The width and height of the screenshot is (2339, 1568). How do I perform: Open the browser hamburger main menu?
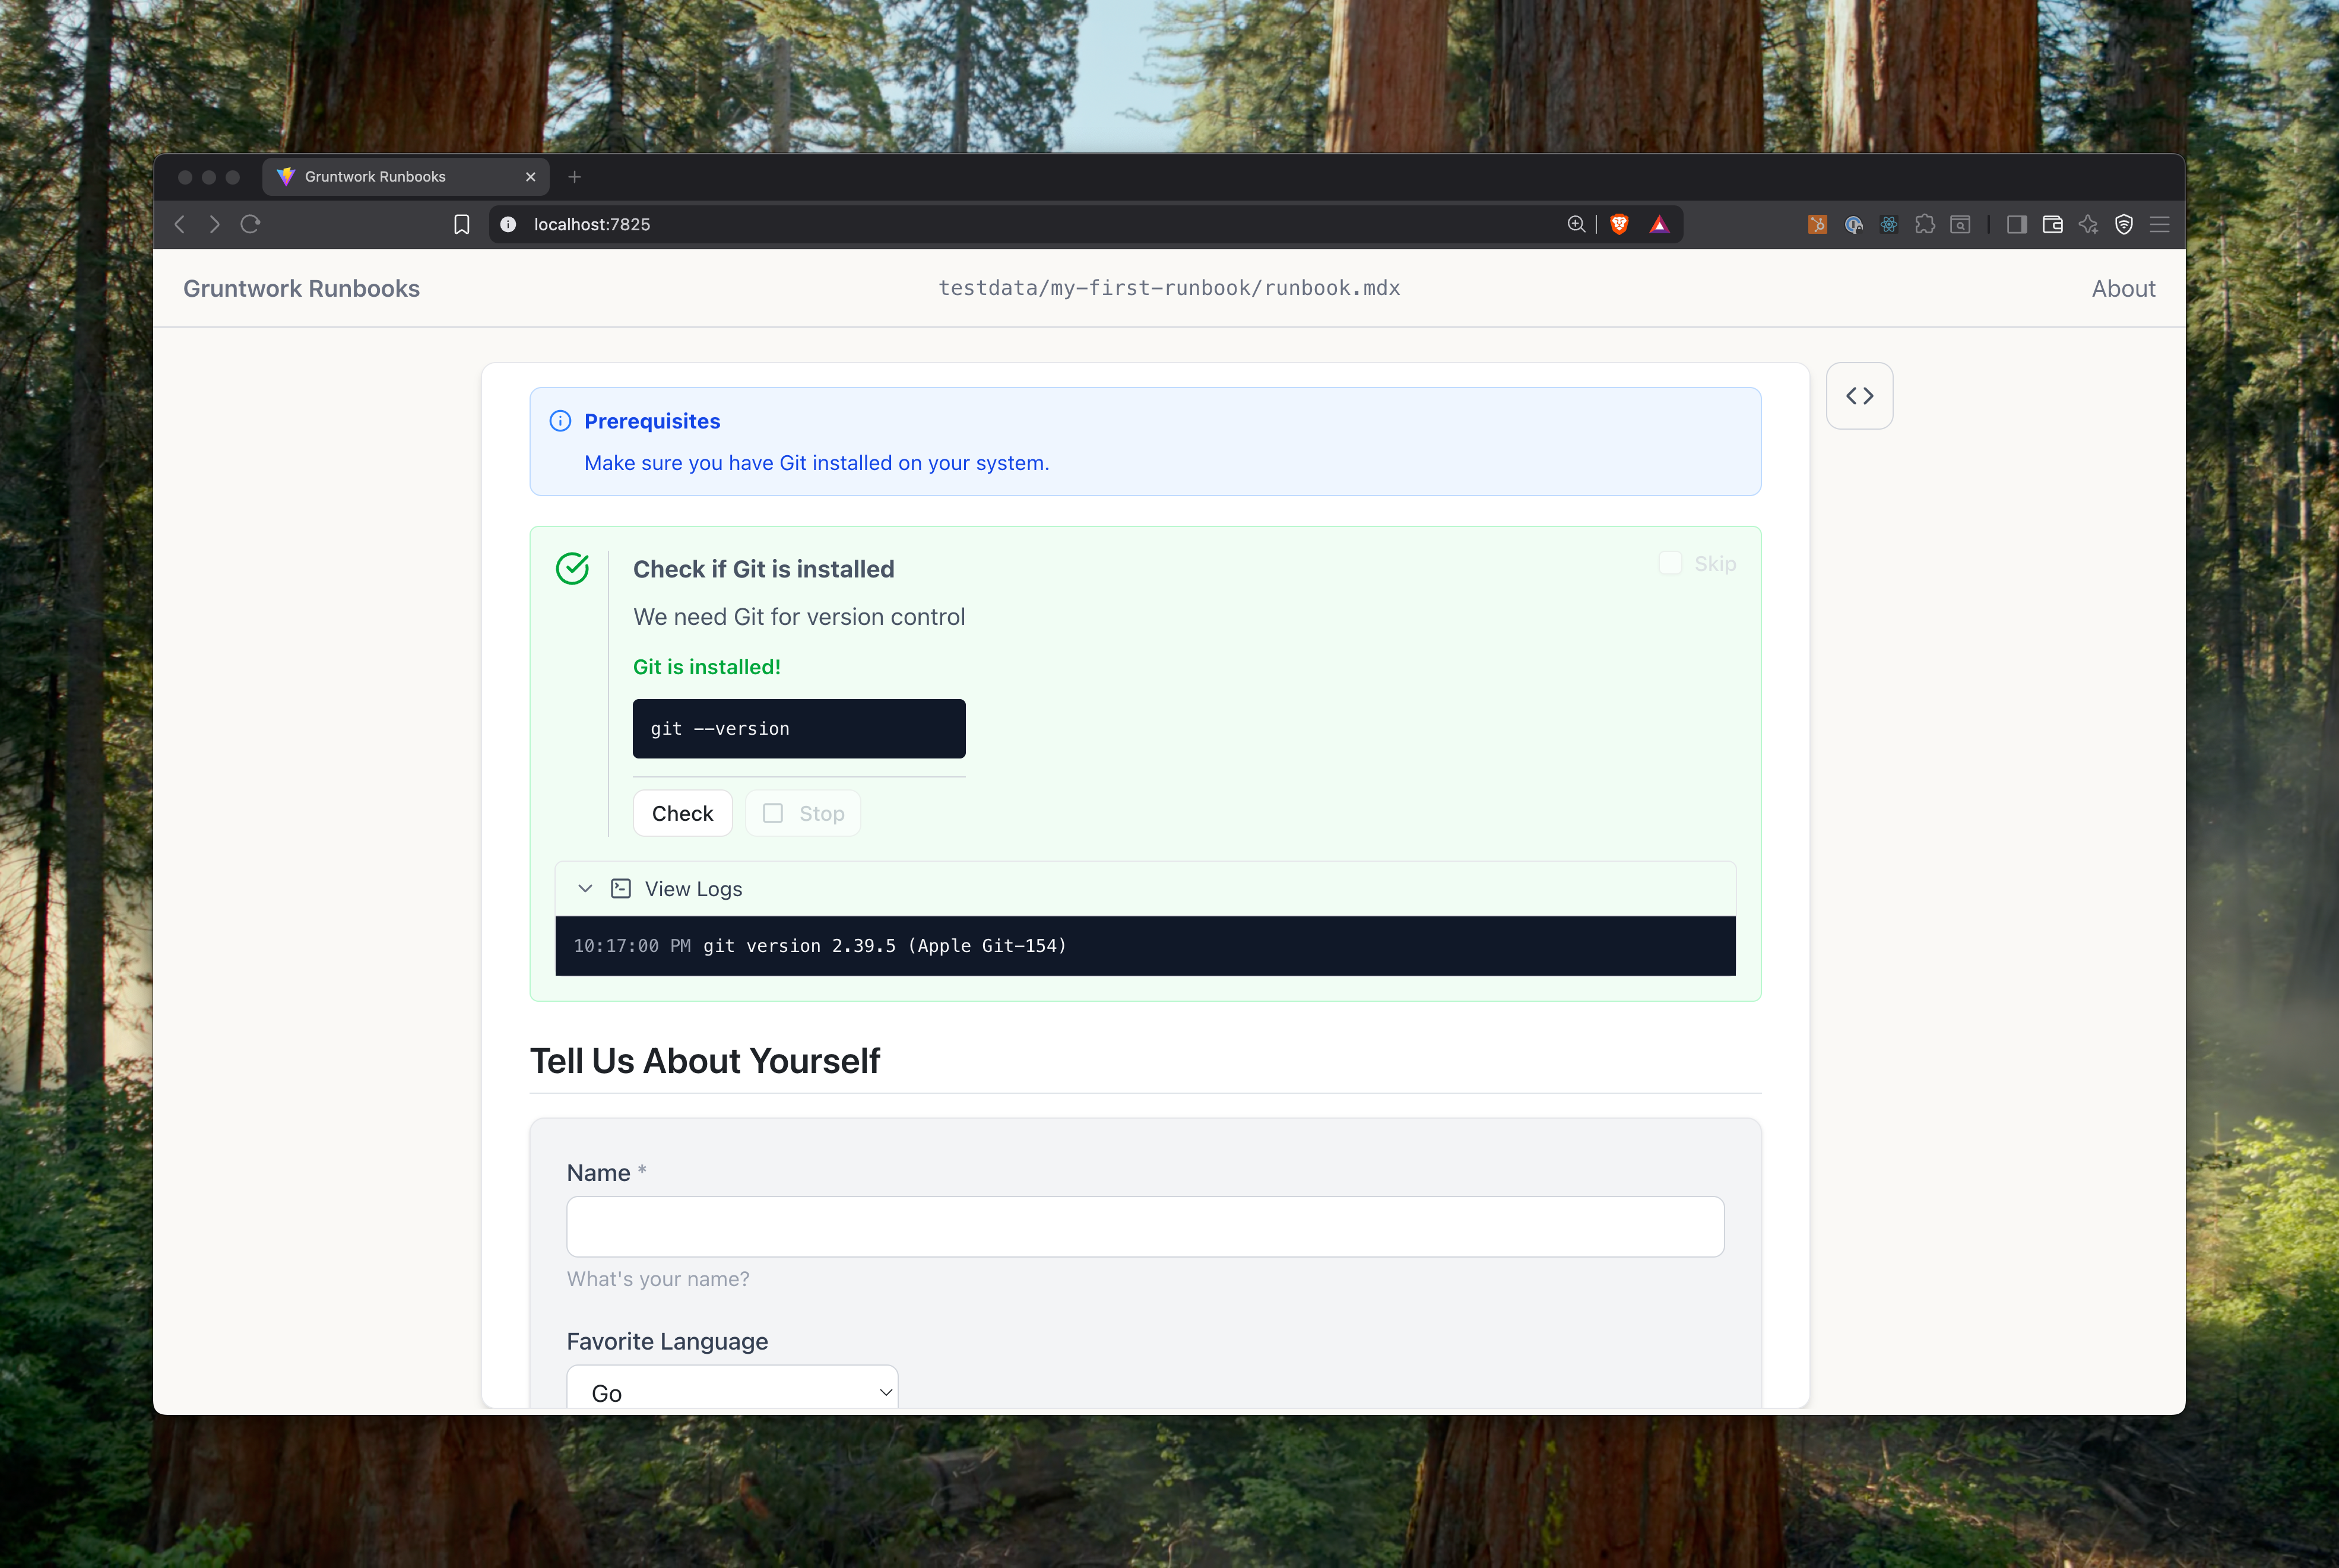(2160, 224)
